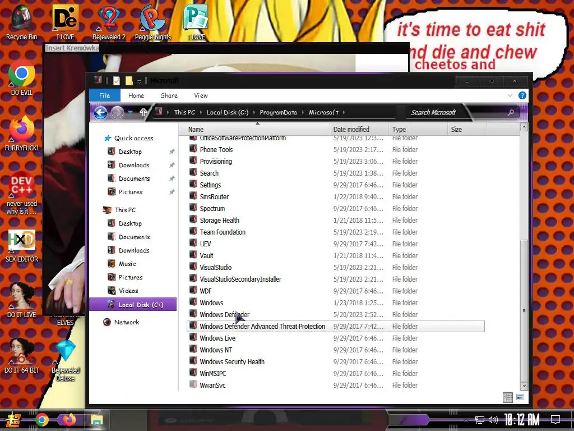Image resolution: width=574 pixels, height=431 pixels.
Task: Open the Recycle Bin desktop icon
Action: (21, 22)
